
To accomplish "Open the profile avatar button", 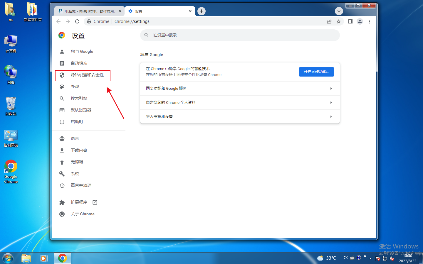I will pos(360,21).
